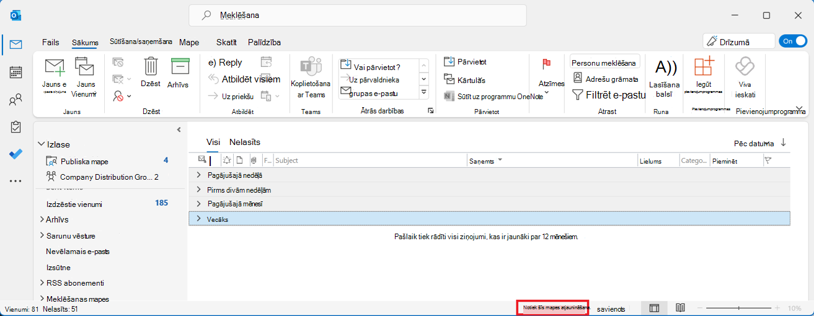Expand the Arhīvs folder
Image resolution: width=814 pixels, height=316 pixels.
coord(42,219)
